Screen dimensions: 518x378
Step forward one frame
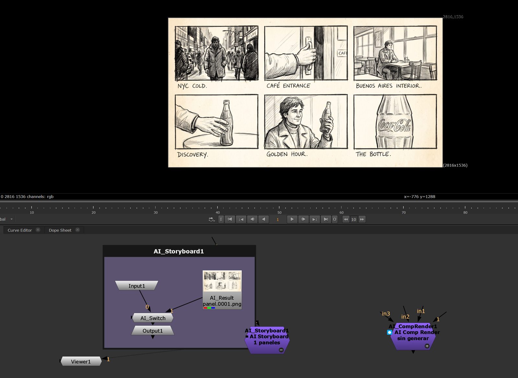[303, 219]
